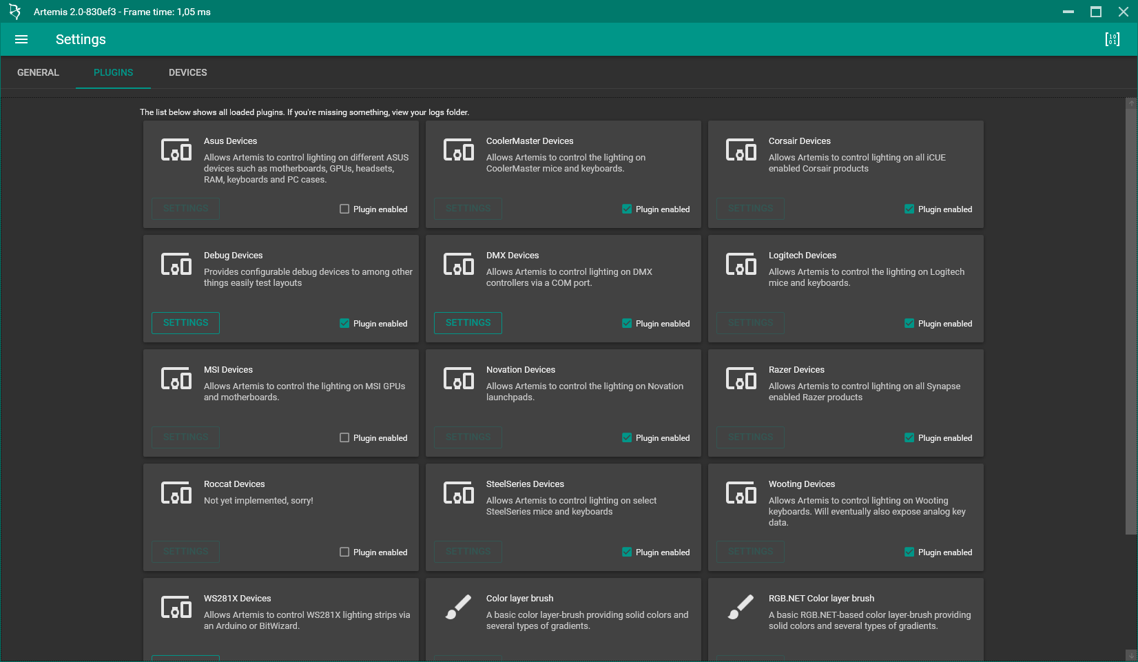The height and width of the screenshot is (662, 1138).
Task: Click the Asus Devices plugin icon
Action: 176,149
